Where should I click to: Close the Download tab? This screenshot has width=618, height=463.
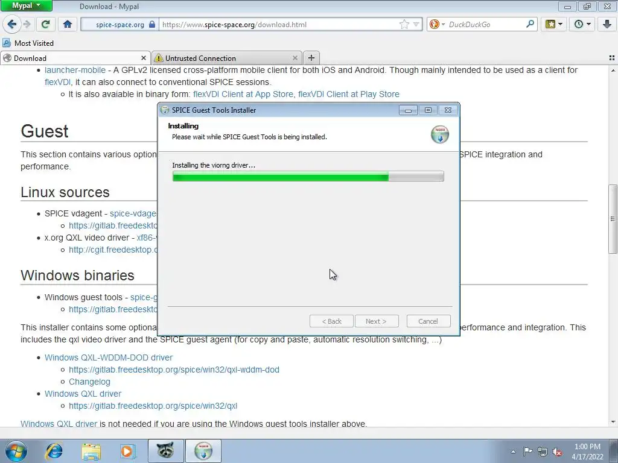(x=144, y=58)
